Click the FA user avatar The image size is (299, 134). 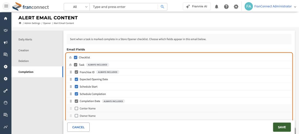(248, 6)
